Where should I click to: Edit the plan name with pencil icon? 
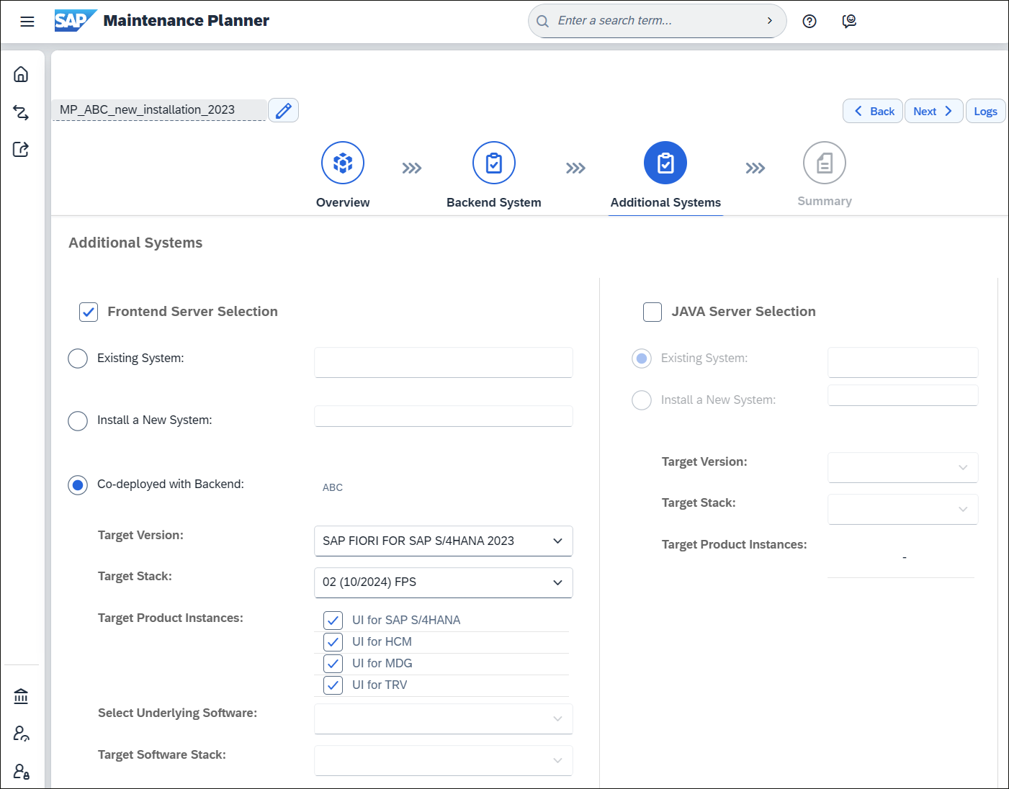pos(284,110)
